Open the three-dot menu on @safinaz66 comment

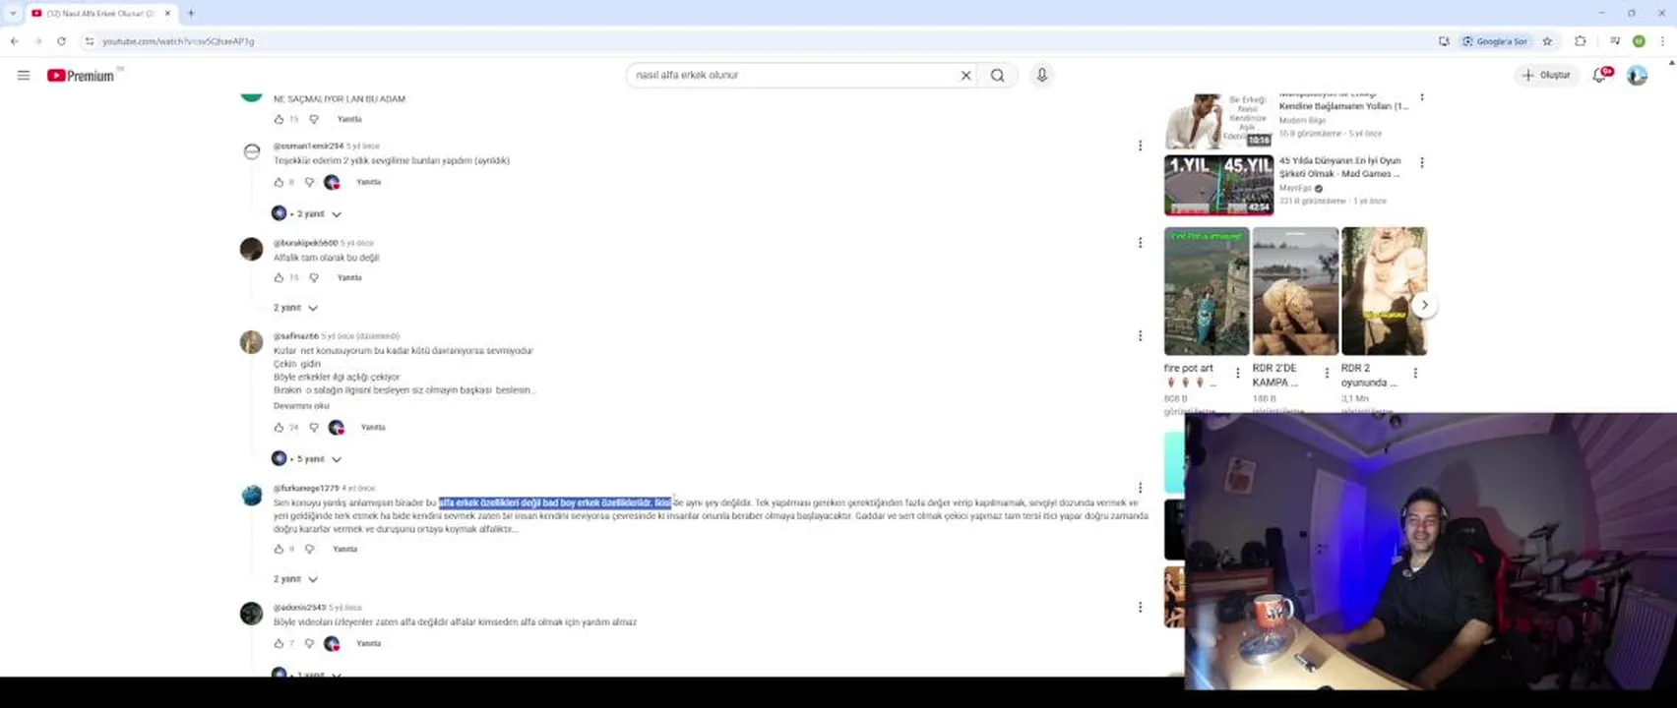[1140, 336]
